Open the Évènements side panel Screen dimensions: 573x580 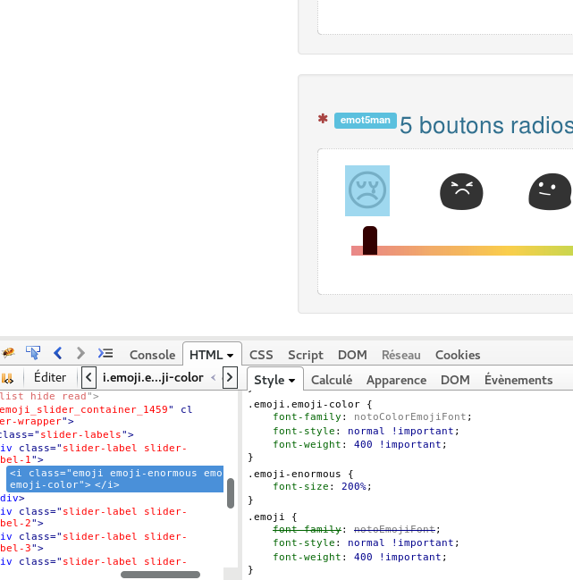pos(518,380)
